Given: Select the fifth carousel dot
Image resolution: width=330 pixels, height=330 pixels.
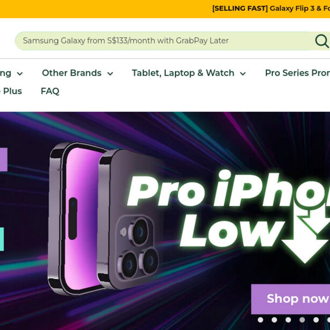Looking at the screenshot, I should click(x=316, y=320).
